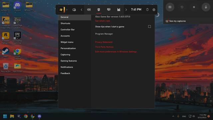213x120 pixels.
Task: Open Game Bar settings gear icon
Action: [x=154, y=10]
